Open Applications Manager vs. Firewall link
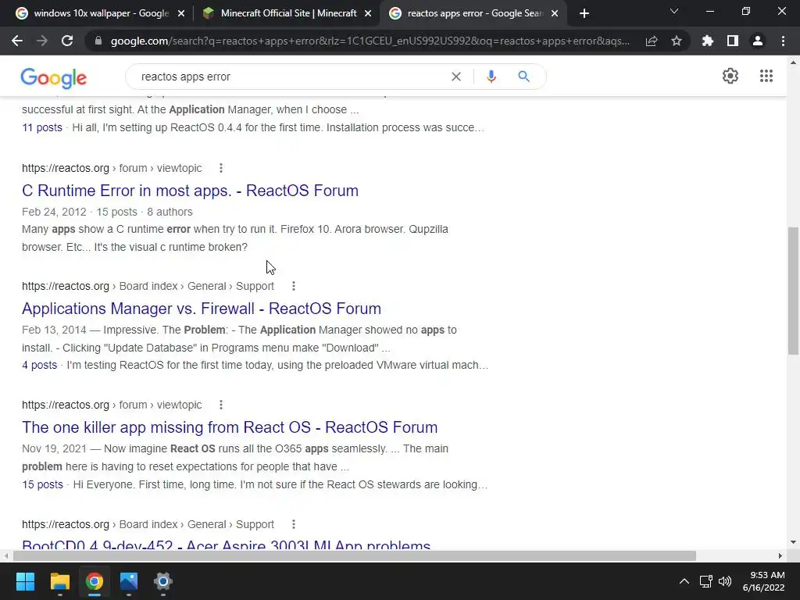This screenshot has width=800, height=600. [x=202, y=309]
